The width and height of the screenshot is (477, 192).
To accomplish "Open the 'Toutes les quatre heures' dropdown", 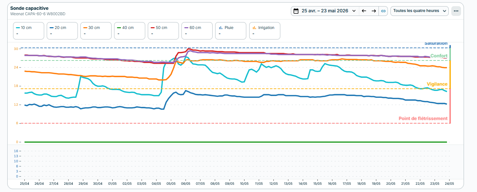I will (x=419, y=11).
